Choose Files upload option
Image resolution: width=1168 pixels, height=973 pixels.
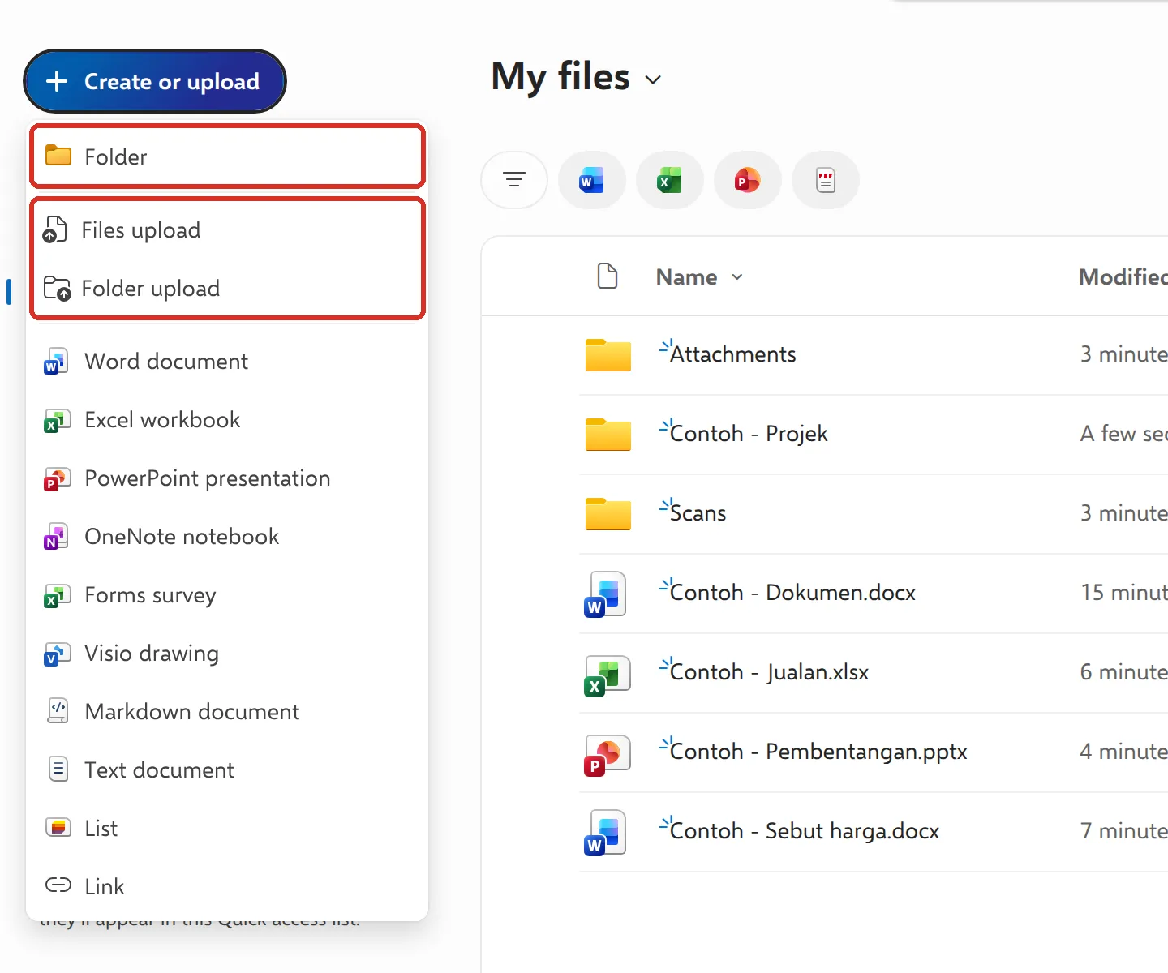[227, 230]
